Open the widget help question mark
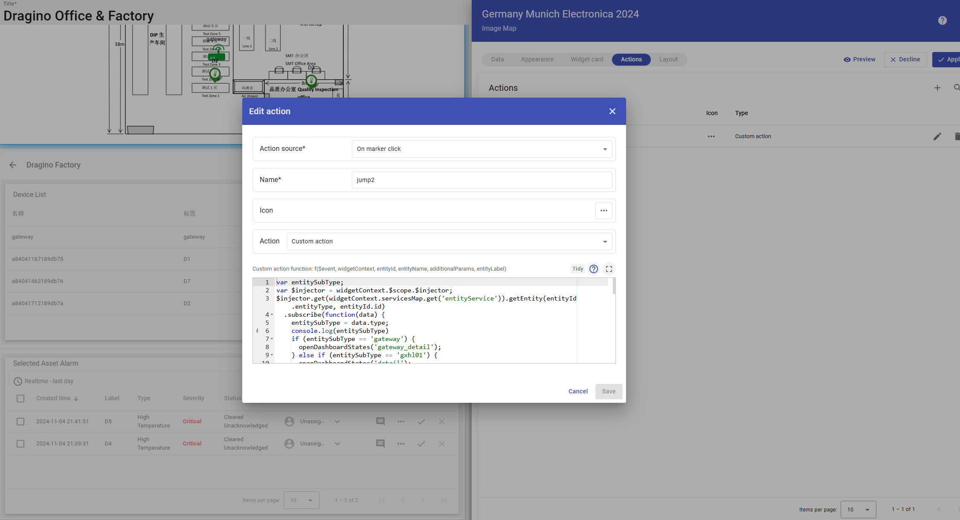The width and height of the screenshot is (960, 520). [x=942, y=20]
